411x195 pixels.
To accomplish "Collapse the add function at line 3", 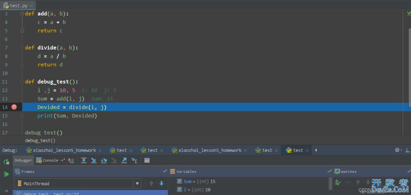I will click(x=22, y=14).
